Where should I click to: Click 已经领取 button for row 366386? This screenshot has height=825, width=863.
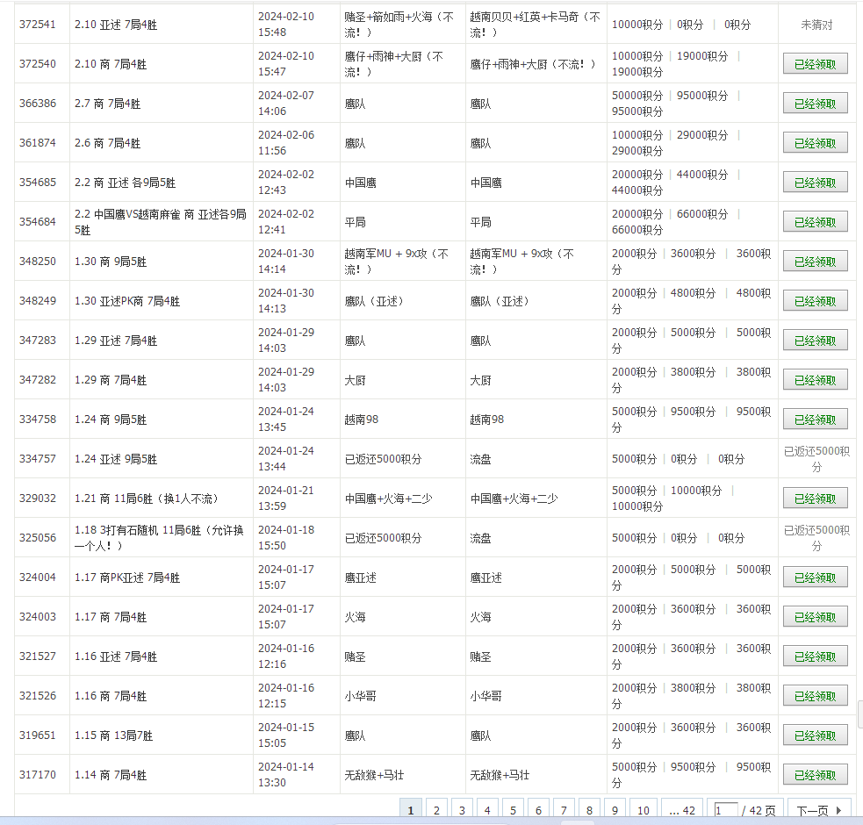pyautogui.click(x=815, y=104)
